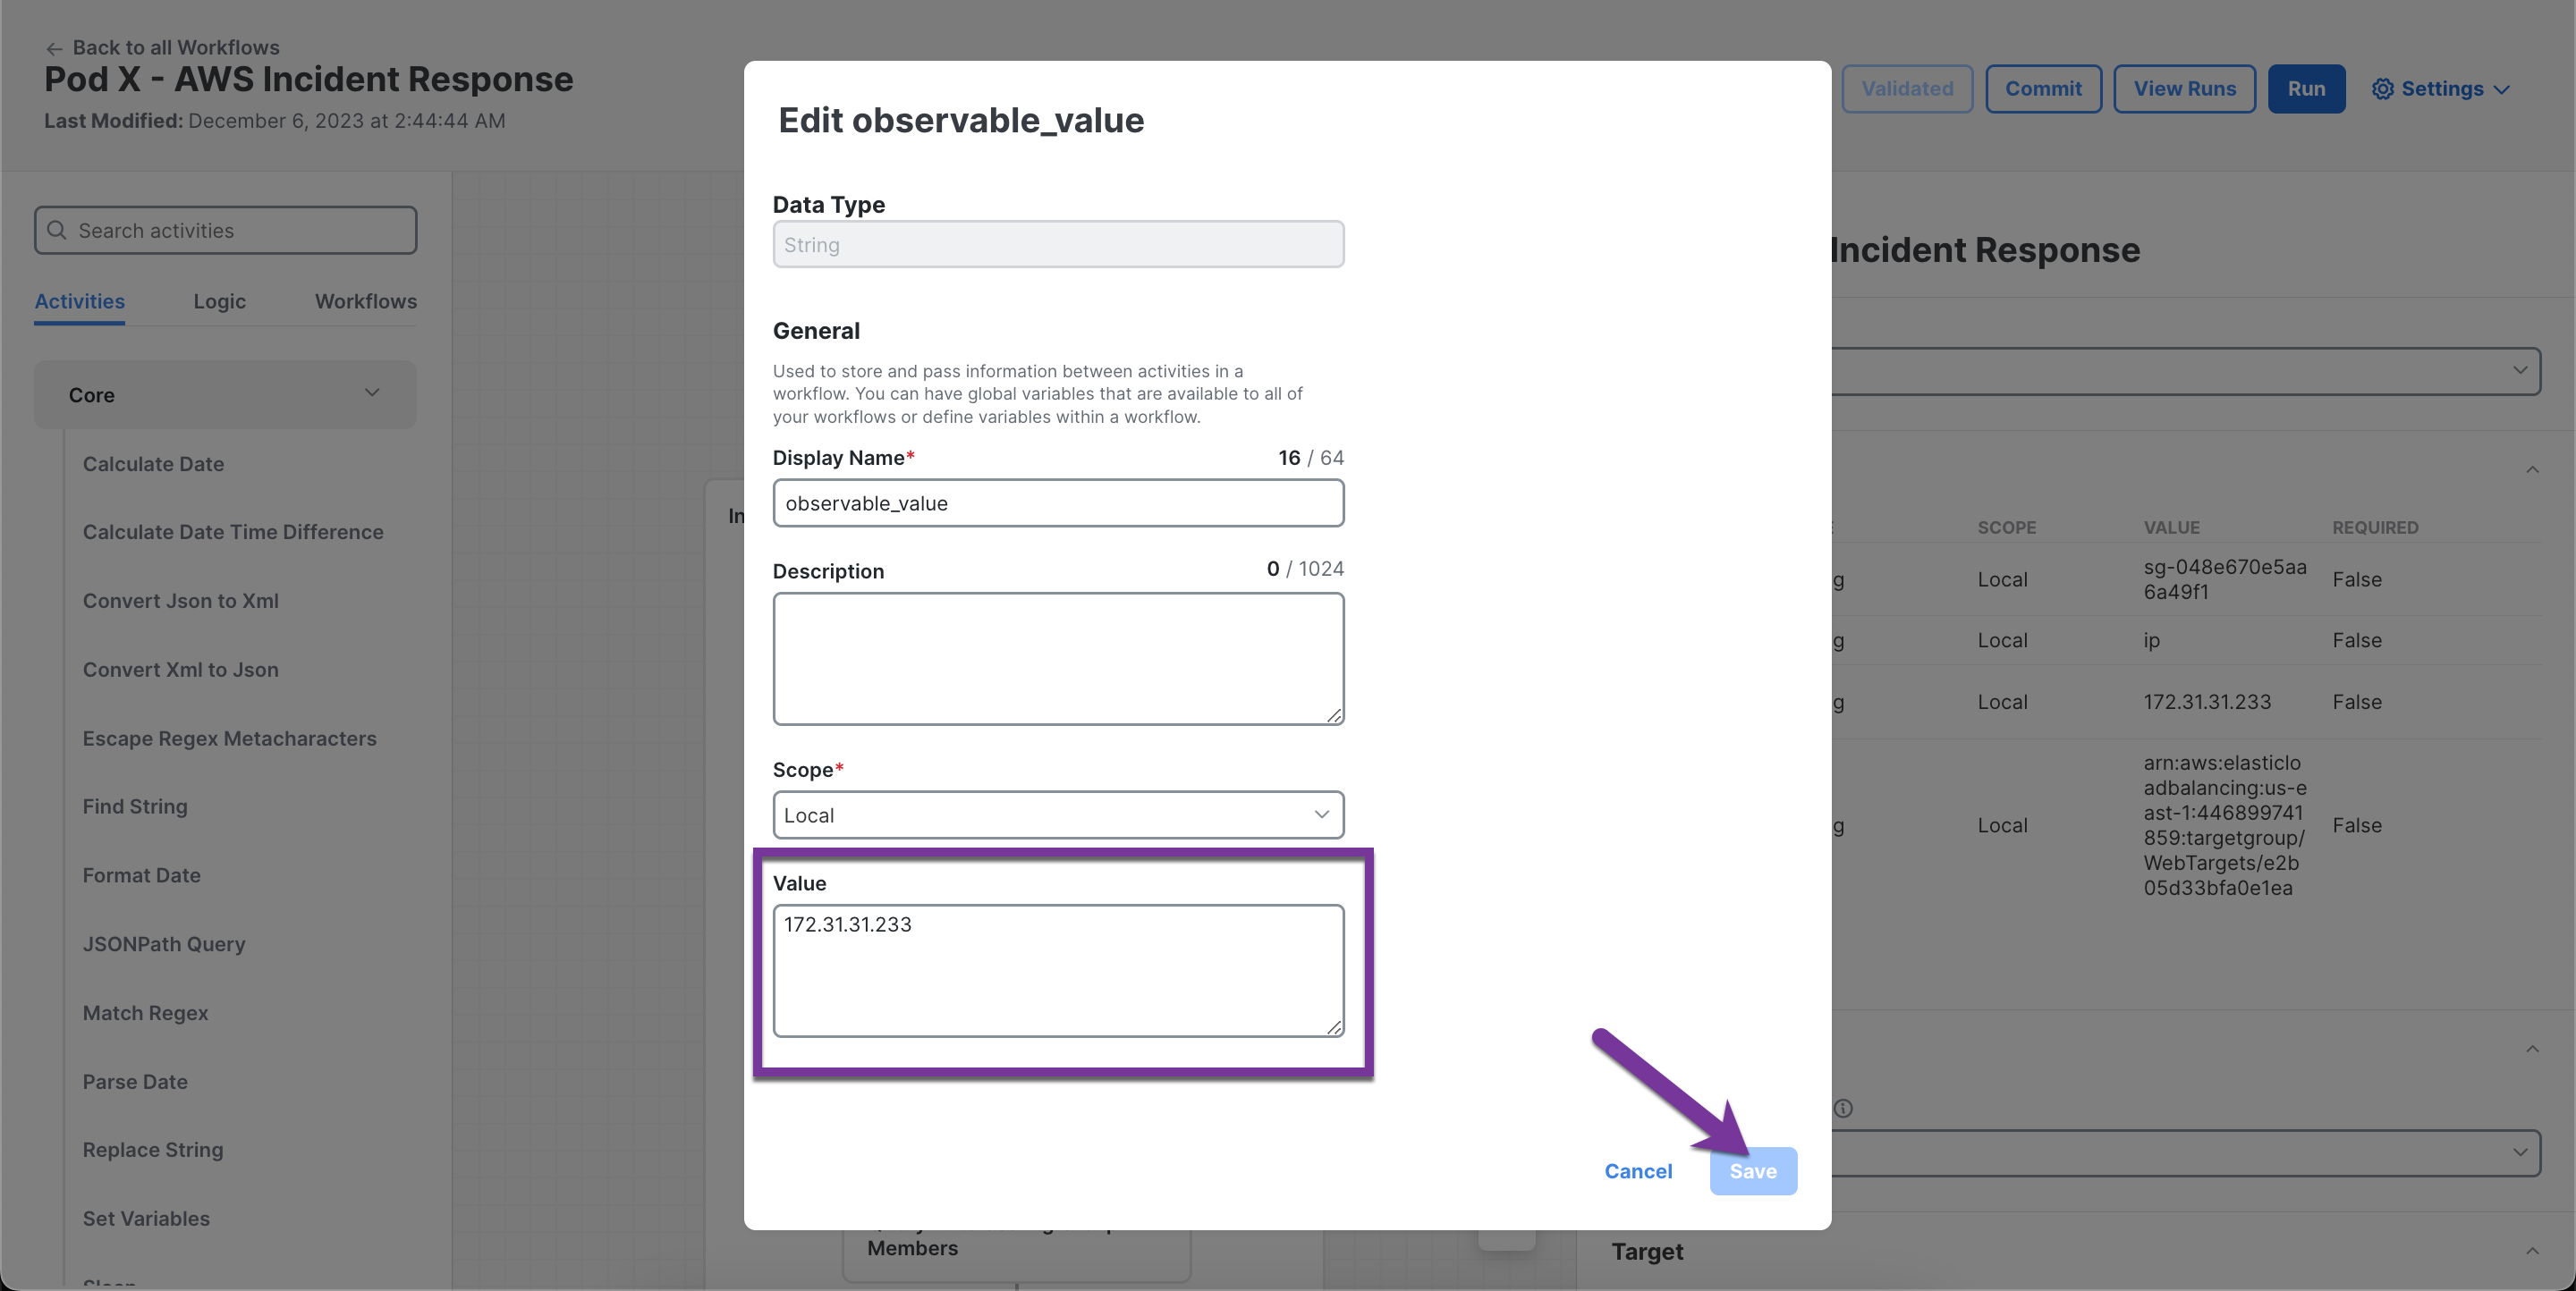Click the info icon in the right panel
Viewport: 2576px width, 1291px height.
[x=1843, y=1108]
